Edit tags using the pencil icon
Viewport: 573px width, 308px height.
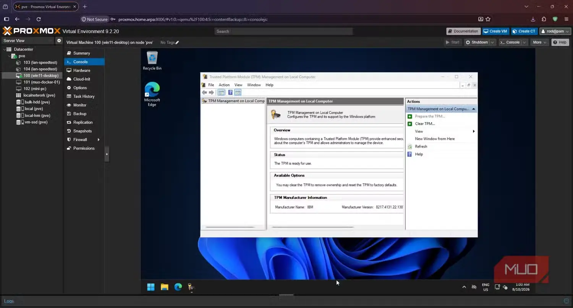(x=177, y=42)
